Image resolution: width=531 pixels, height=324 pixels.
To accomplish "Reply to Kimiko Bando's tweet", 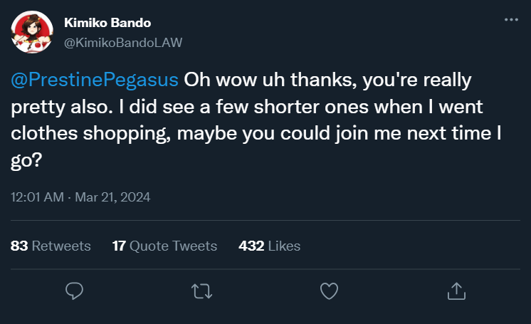I will point(75,291).
